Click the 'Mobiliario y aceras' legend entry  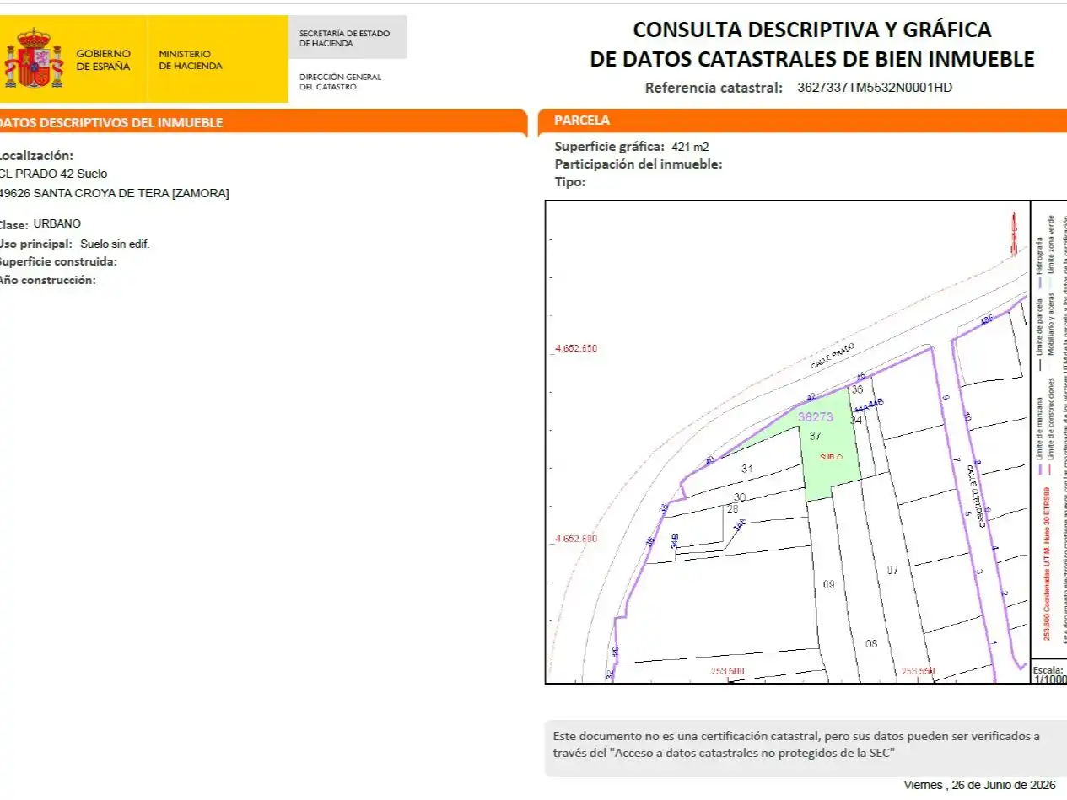click(x=1050, y=325)
